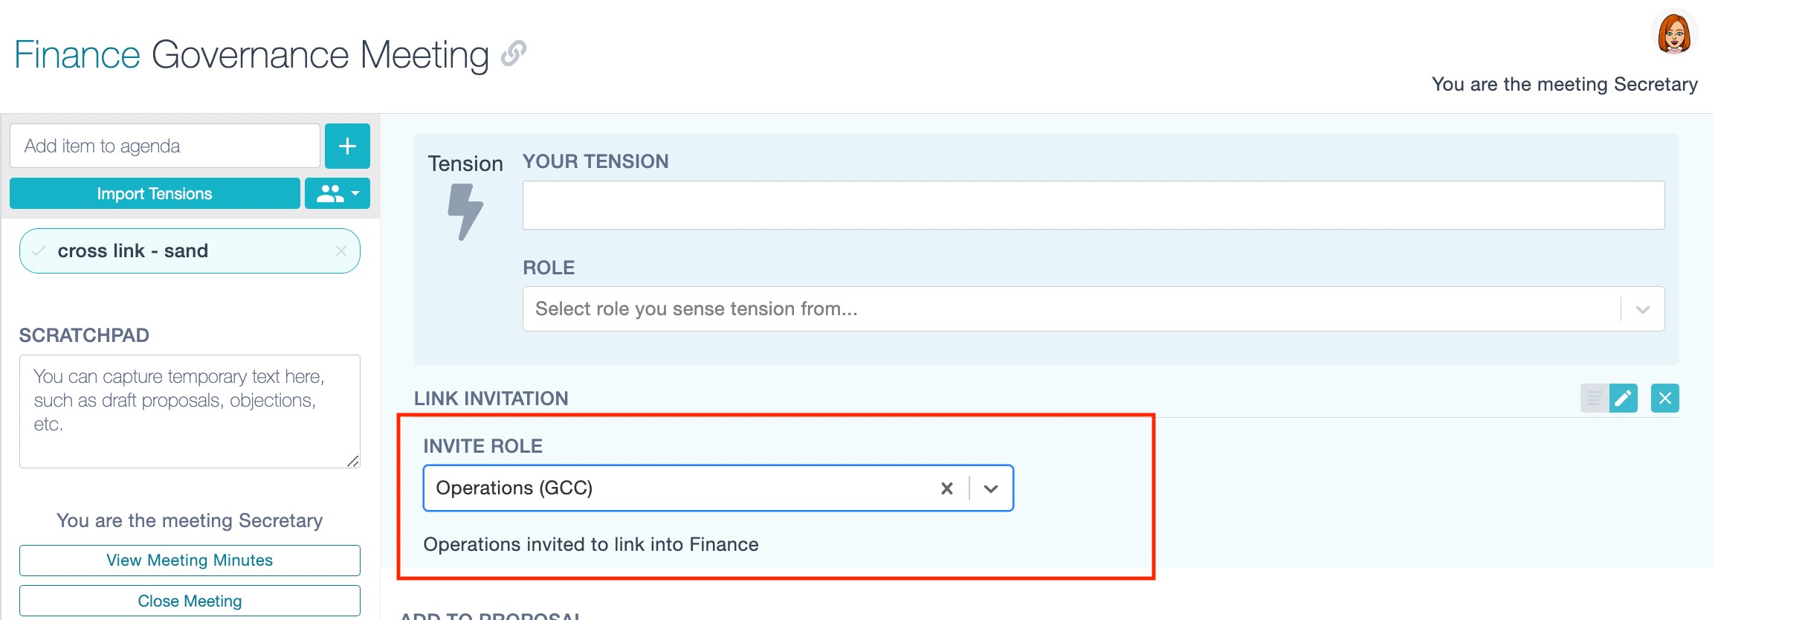Remove the Link Invitation section with X
The height and width of the screenshot is (620, 1802).
1664,398
